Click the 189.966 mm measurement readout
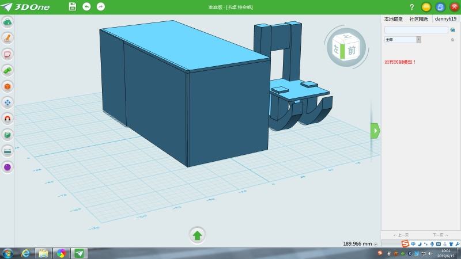 click(x=357, y=243)
